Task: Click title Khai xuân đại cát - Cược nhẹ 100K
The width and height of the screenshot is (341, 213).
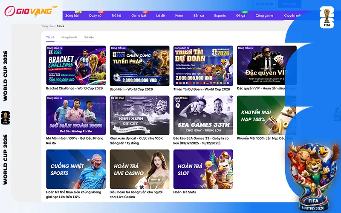Action: 136,141
